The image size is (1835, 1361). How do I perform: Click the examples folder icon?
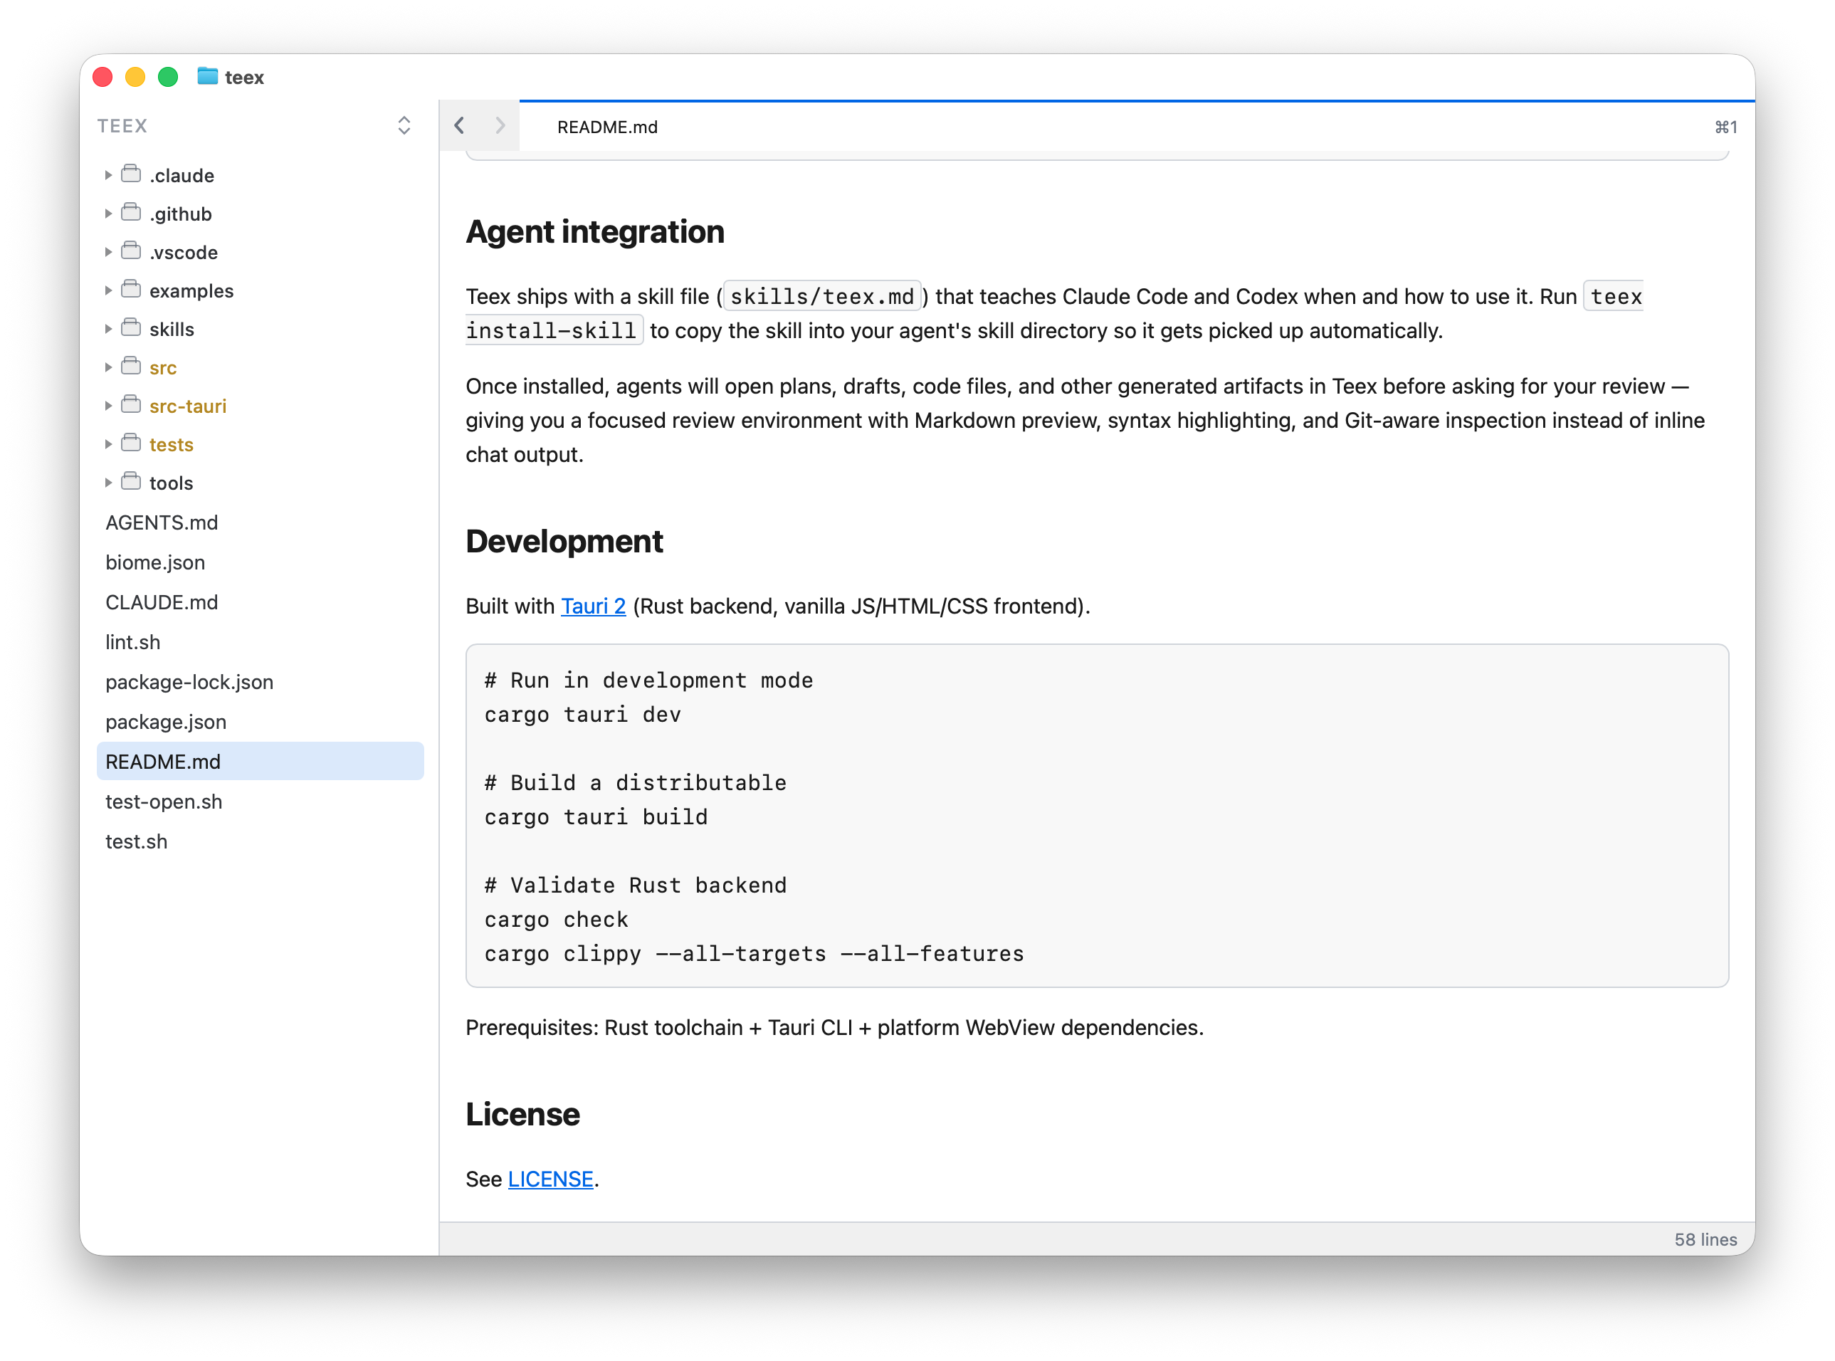131,289
